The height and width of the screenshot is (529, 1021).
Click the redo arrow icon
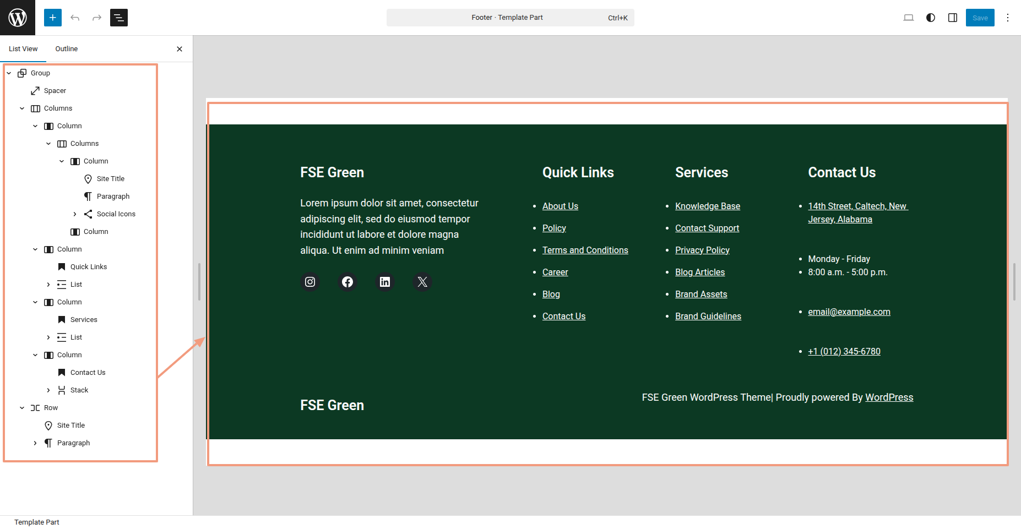(97, 18)
